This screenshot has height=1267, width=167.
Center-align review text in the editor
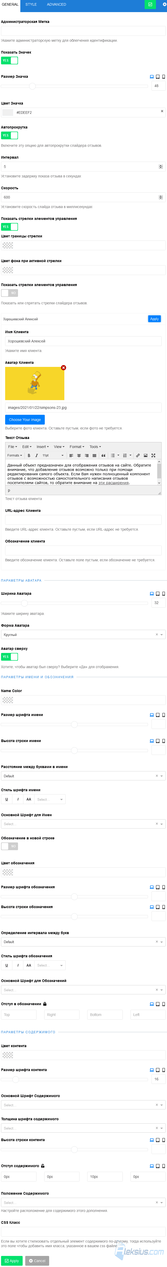coord(78,455)
